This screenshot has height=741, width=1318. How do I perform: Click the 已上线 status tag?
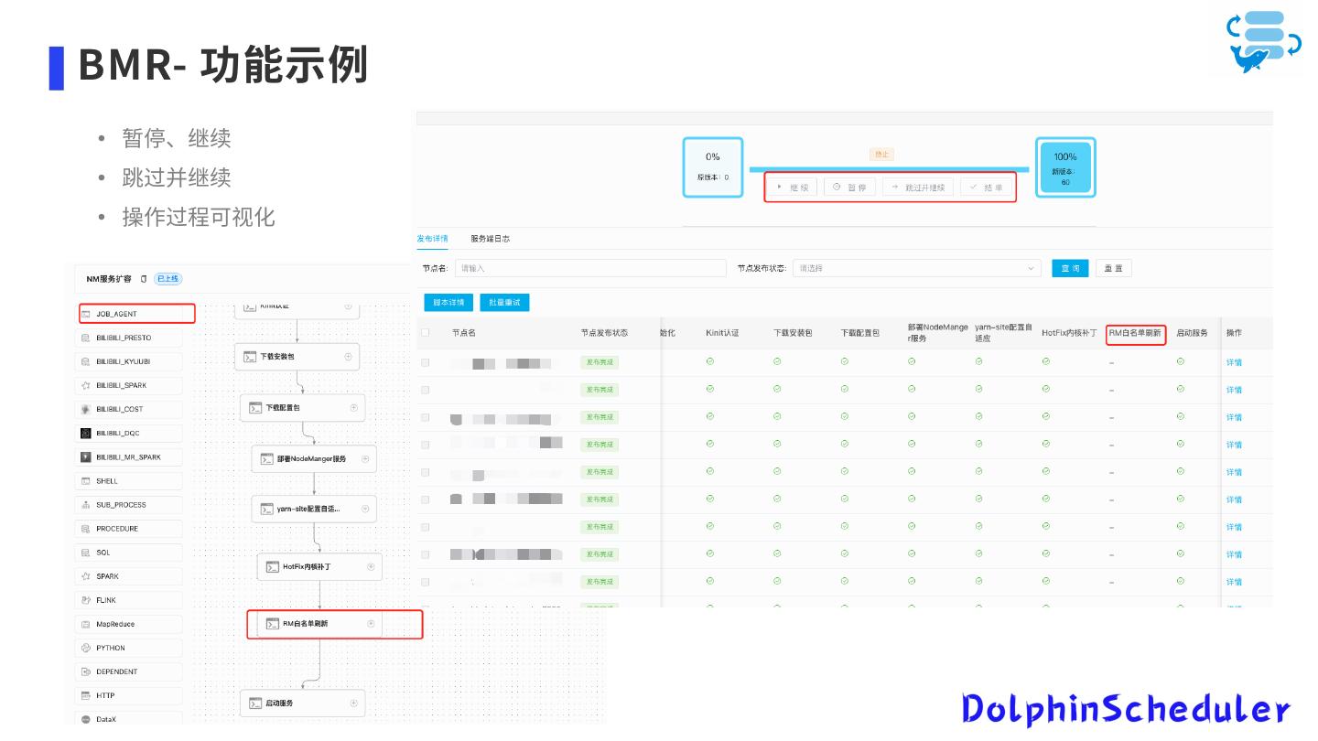click(167, 279)
